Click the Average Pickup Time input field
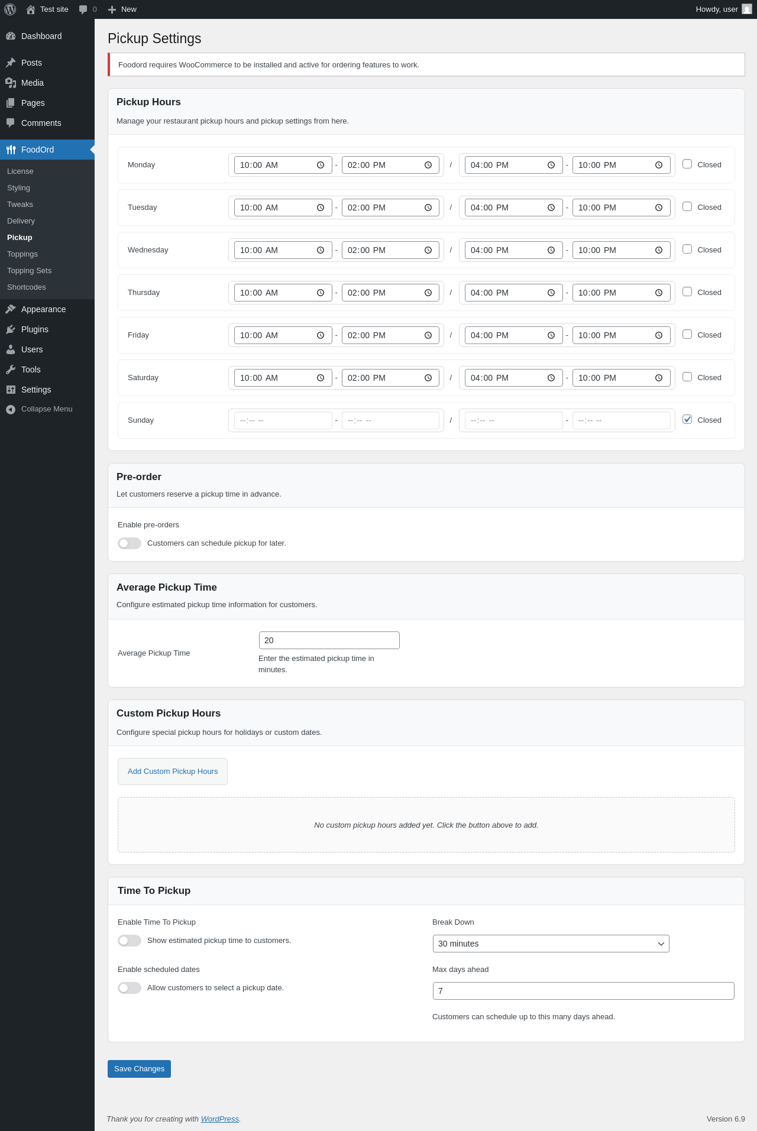The height and width of the screenshot is (1131, 757). [329, 640]
